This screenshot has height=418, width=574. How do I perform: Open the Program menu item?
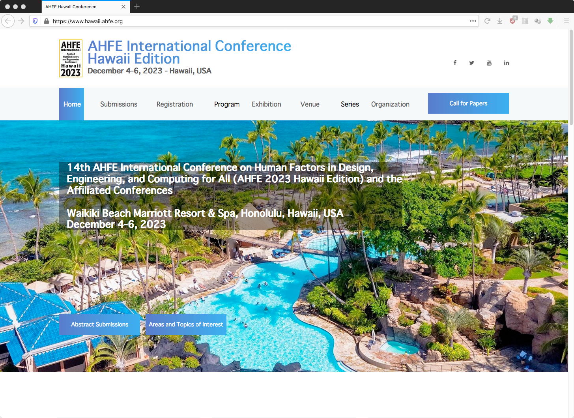(x=227, y=104)
